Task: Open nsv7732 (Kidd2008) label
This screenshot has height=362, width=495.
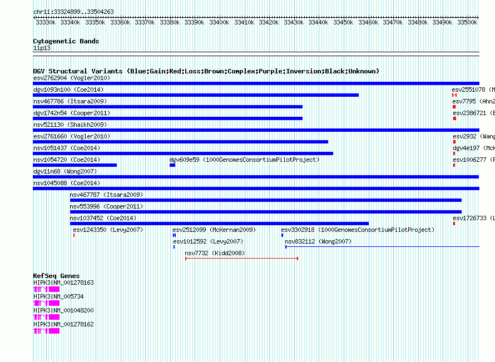Action: click(x=215, y=253)
